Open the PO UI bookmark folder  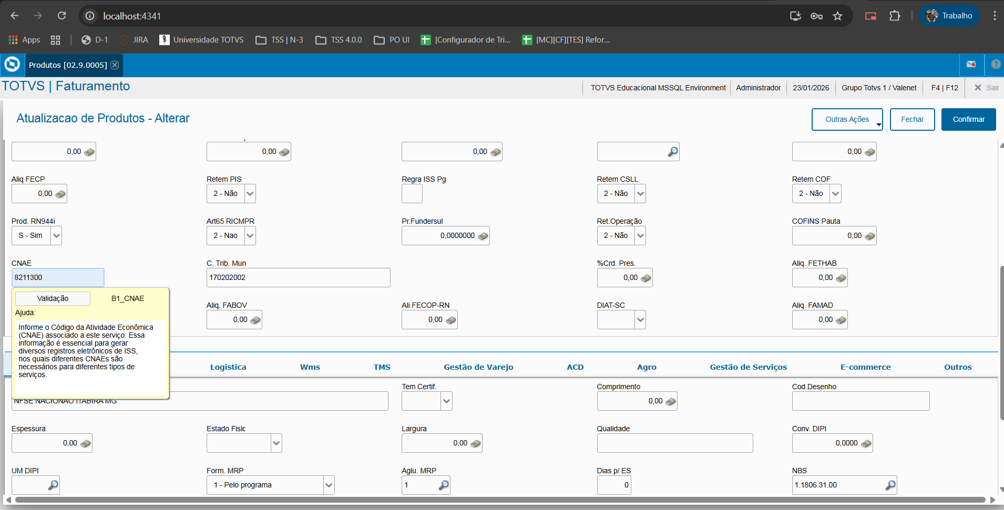pyautogui.click(x=392, y=40)
